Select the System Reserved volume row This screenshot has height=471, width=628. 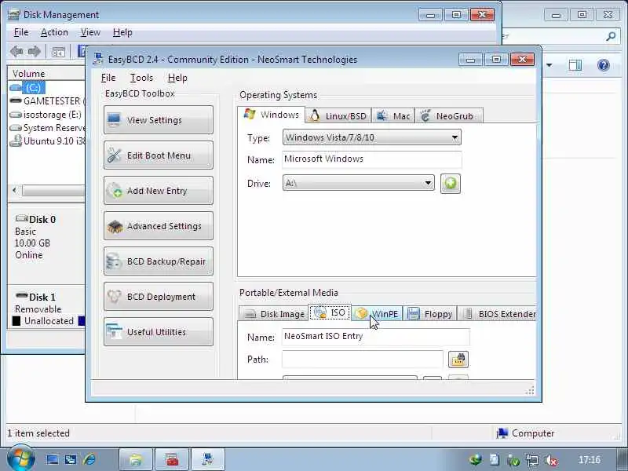click(47, 128)
